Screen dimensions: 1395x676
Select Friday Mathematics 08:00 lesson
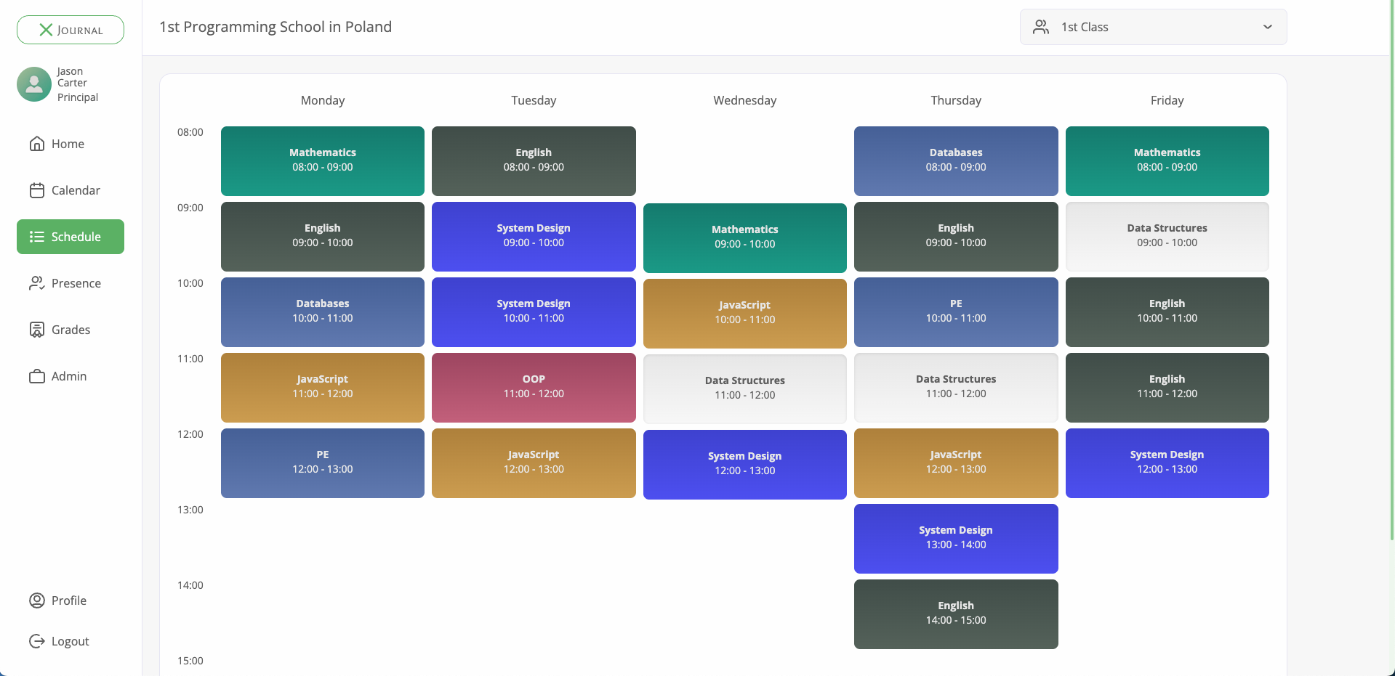(1167, 161)
